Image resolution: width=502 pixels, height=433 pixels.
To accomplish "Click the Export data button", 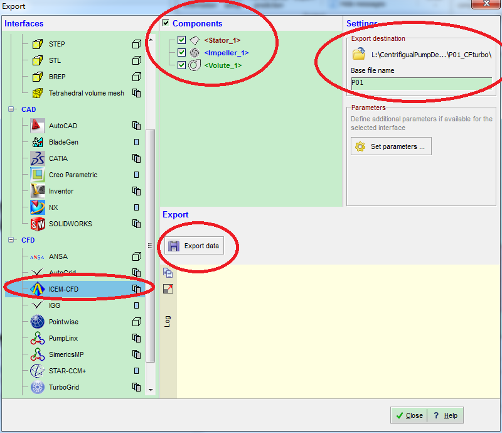I will coord(195,246).
